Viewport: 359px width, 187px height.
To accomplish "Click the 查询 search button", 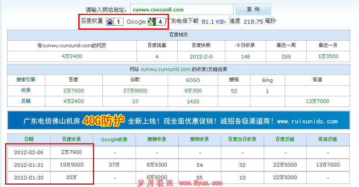I will click(253, 9).
